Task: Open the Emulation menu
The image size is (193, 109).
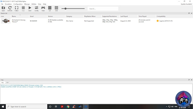Action: [x=8, y=4]
